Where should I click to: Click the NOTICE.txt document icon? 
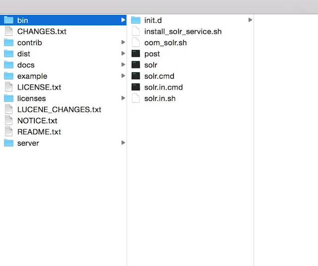(8, 120)
